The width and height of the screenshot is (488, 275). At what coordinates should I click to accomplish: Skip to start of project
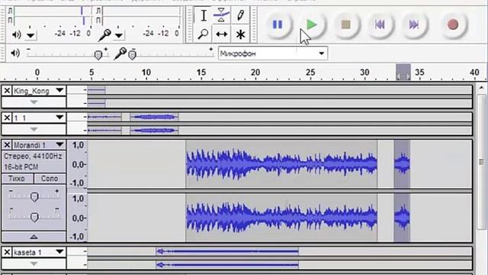point(380,24)
